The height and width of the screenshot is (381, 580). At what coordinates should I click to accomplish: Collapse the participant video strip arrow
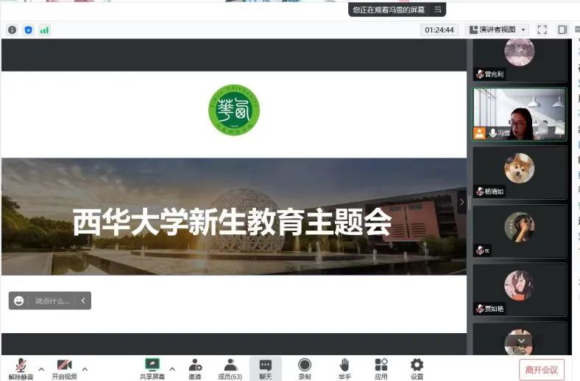[461, 202]
